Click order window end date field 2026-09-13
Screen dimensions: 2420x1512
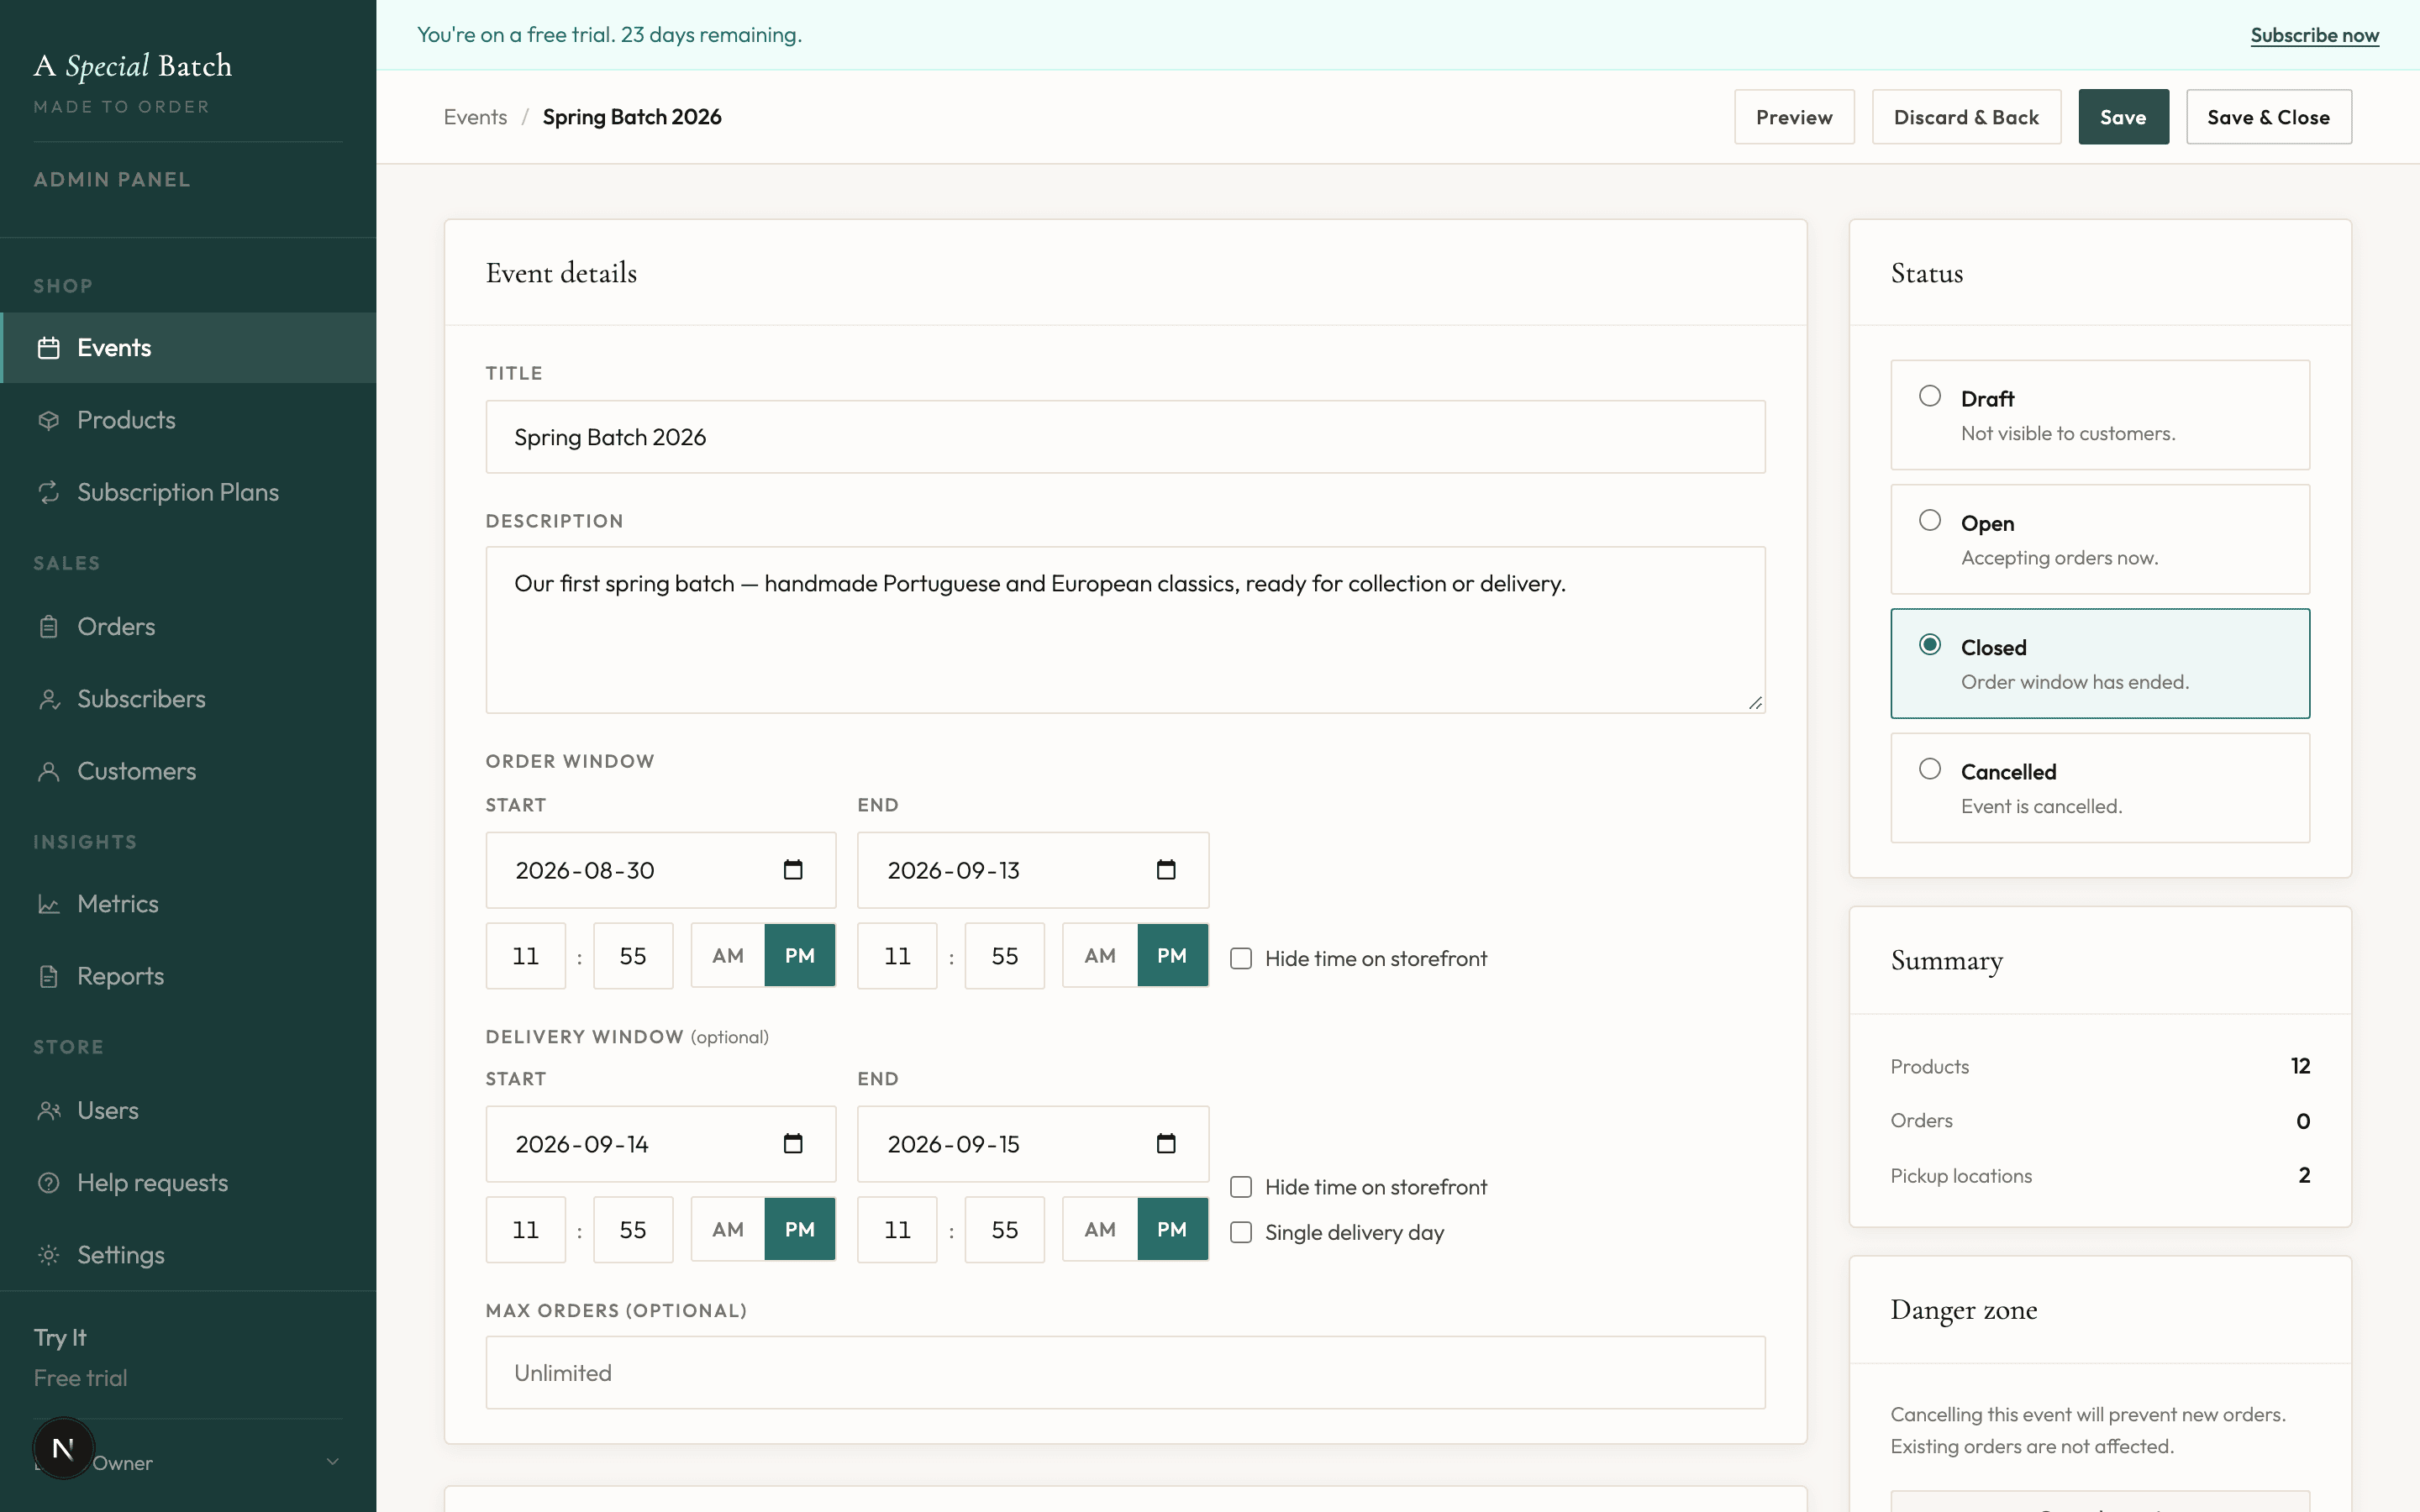tap(1033, 870)
